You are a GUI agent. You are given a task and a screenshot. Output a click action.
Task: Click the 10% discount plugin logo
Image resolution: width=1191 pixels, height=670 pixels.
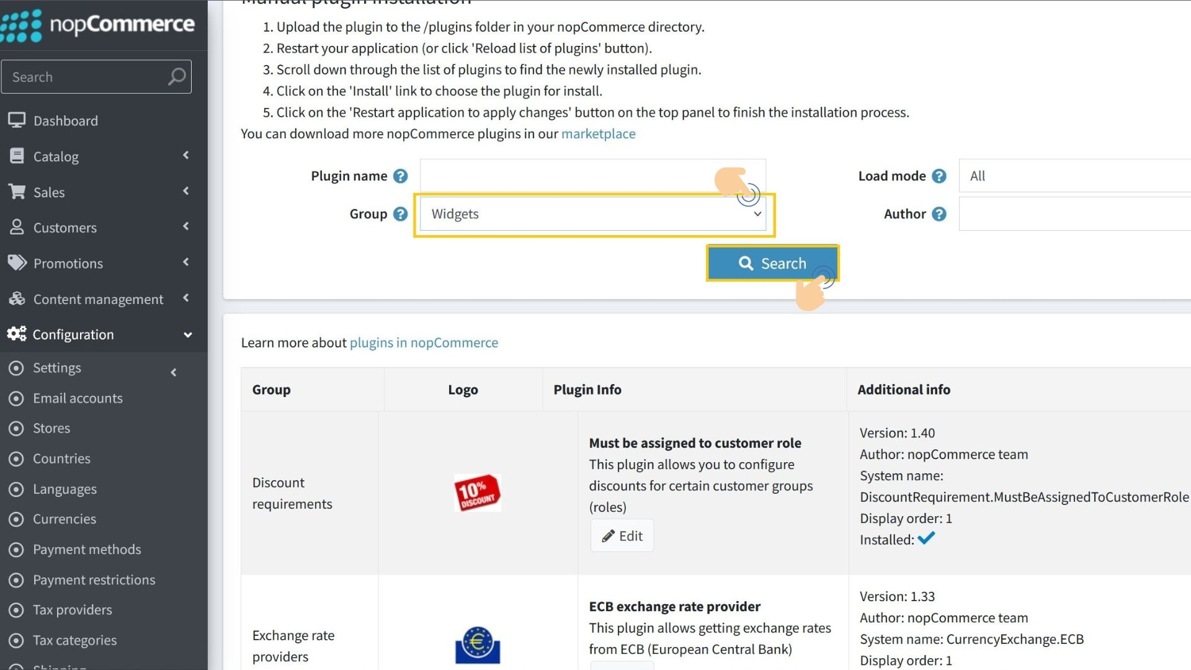(477, 493)
